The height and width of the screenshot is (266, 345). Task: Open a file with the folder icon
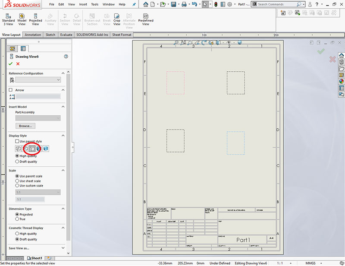(163, 4)
